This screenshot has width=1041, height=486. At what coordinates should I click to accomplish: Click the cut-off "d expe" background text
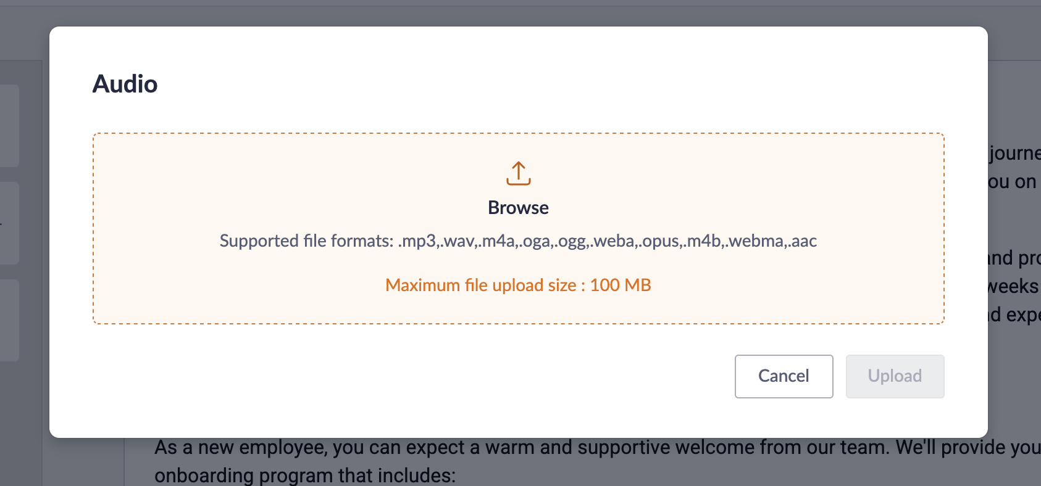click(1014, 315)
